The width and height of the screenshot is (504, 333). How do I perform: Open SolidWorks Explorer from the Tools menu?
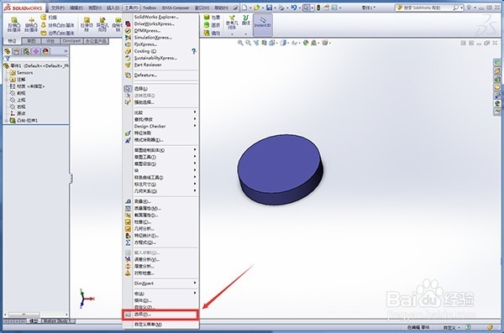(156, 17)
